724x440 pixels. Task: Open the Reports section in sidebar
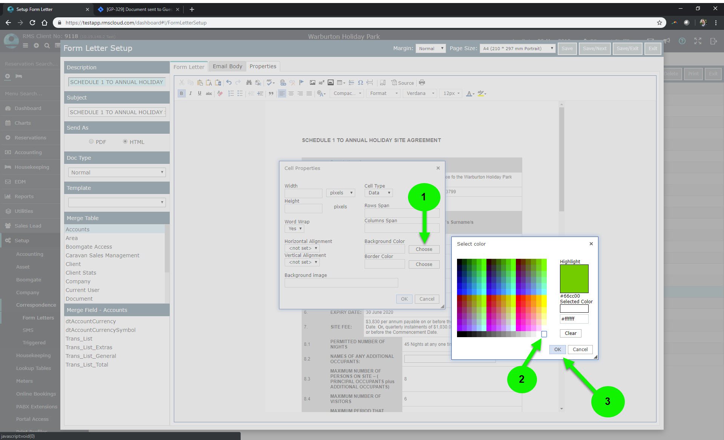coord(24,196)
